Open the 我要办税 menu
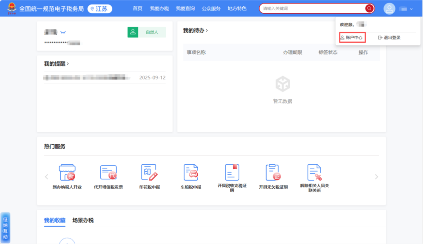This screenshot has height=244, width=423. [159, 9]
